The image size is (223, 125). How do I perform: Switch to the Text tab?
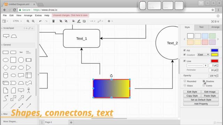coord(201,27)
